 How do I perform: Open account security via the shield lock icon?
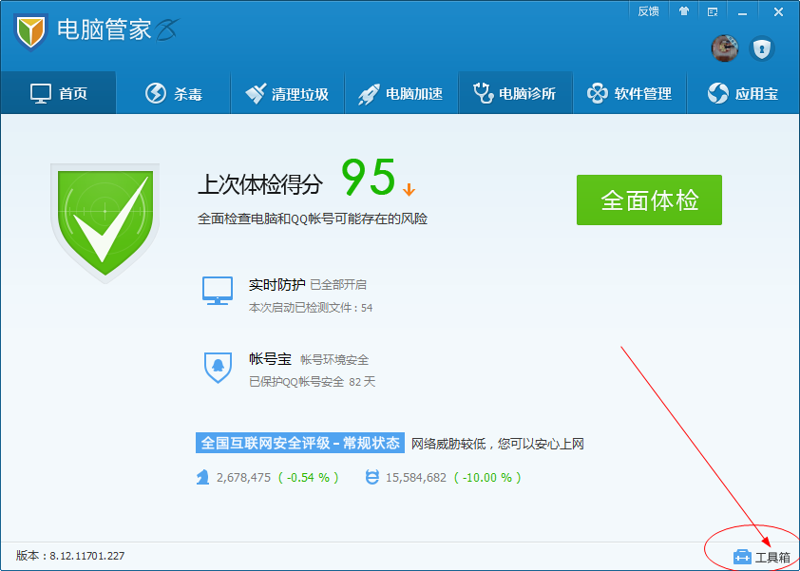762,49
